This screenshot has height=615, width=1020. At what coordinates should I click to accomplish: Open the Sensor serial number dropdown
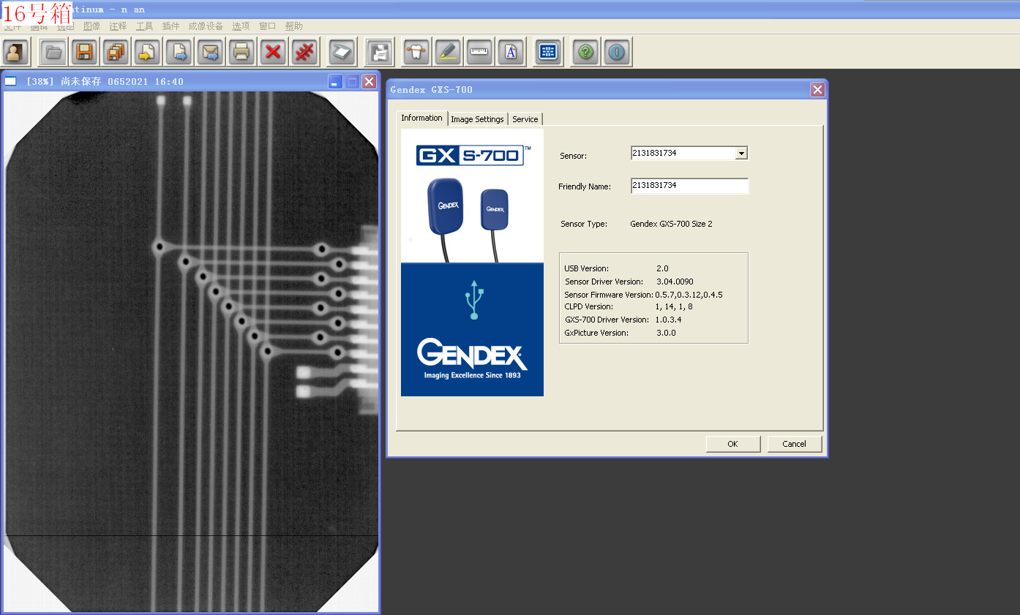(741, 154)
